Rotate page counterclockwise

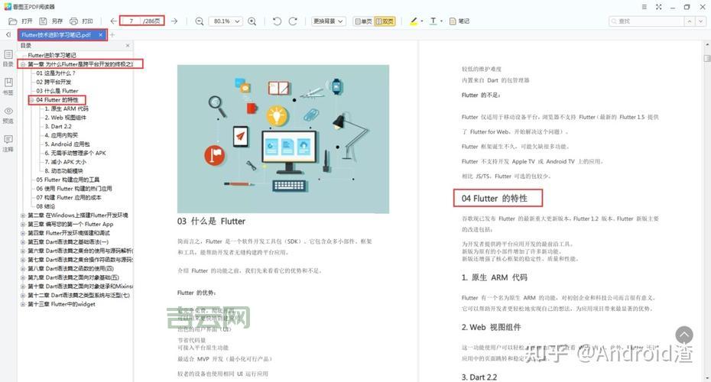click(277, 21)
